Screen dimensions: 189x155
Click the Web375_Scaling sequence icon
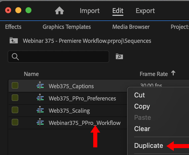pos(40,111)
